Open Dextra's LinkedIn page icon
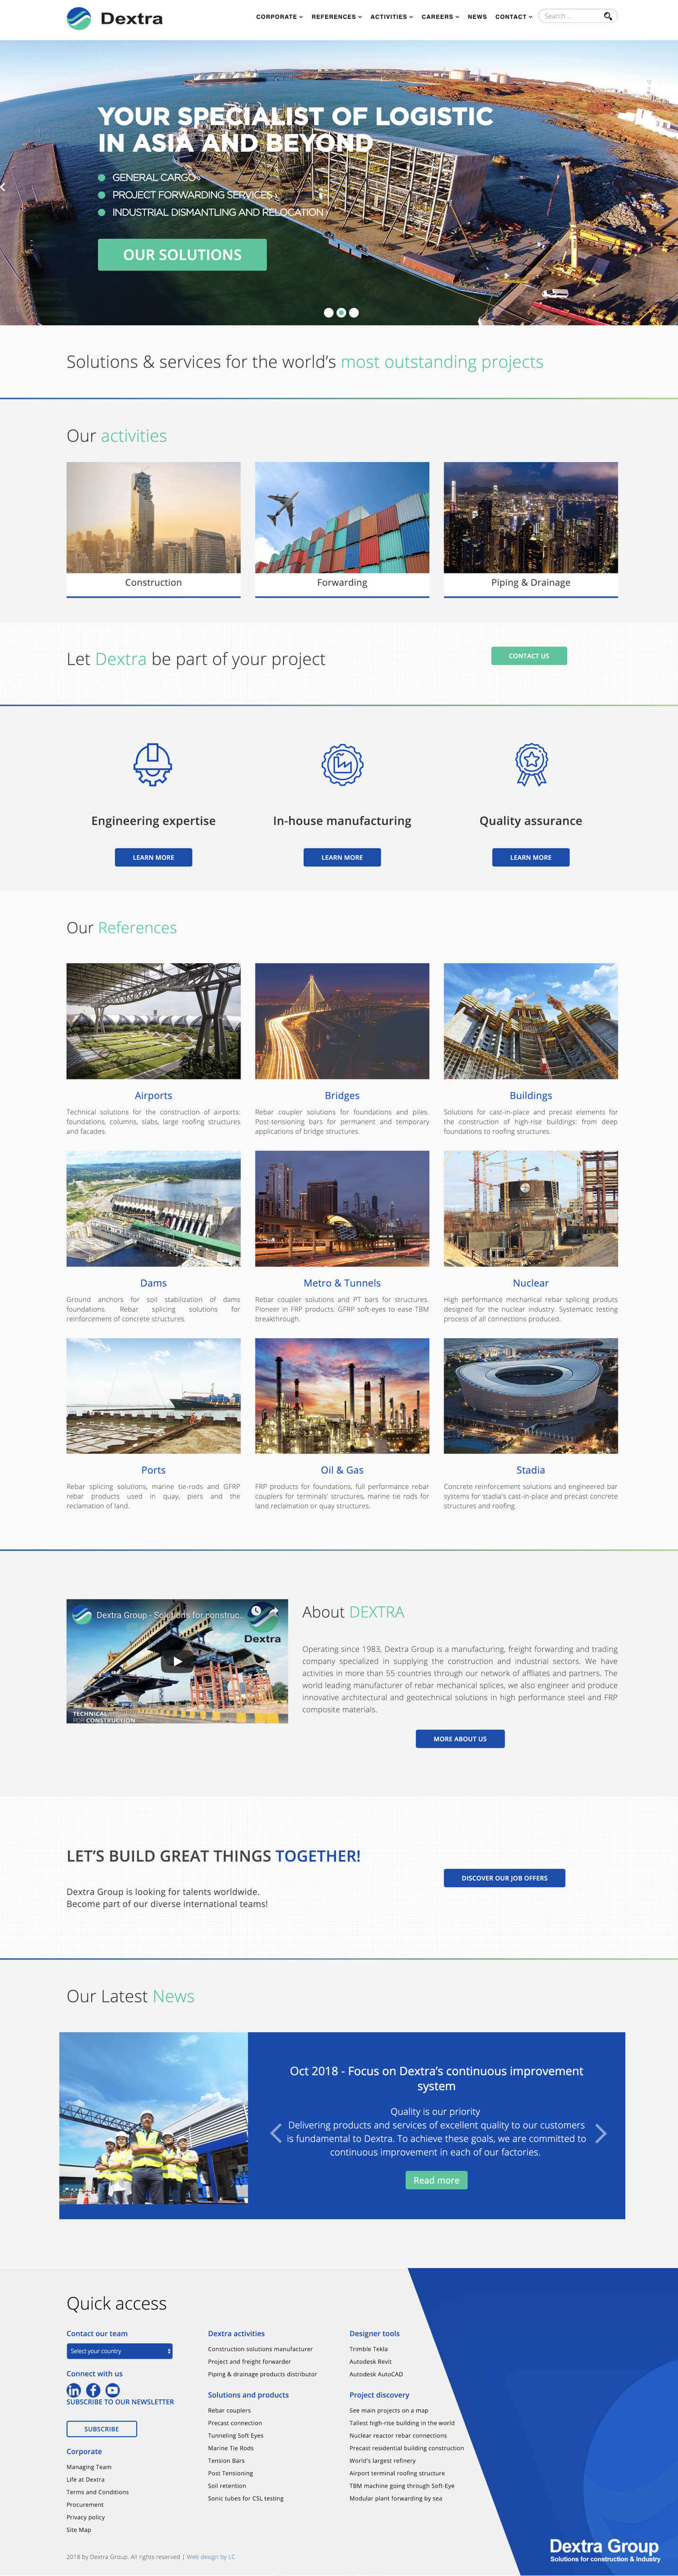This screenshot has width=678, height=2576. click(x=74, y=2390)
